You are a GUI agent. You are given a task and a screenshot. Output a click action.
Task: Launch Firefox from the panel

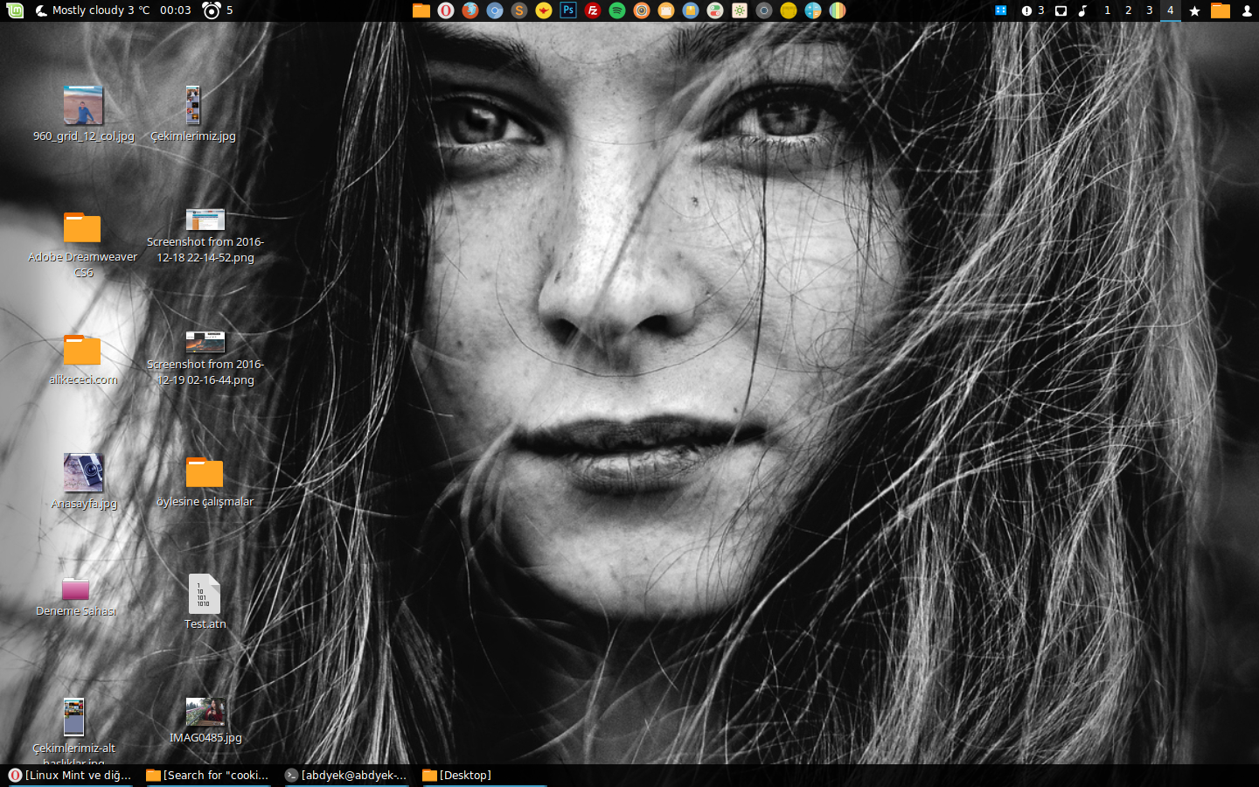click(470, 10)
